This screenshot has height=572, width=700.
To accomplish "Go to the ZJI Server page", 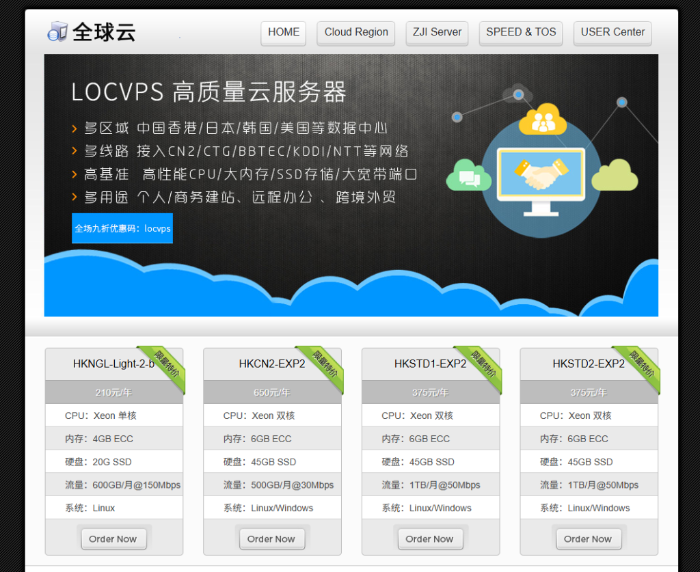I will pyautogui.click(x=437, y=33).
